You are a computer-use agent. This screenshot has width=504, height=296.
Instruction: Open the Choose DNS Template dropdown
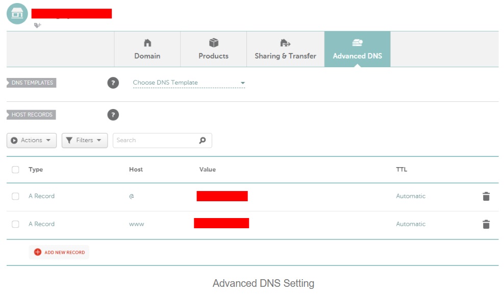tap(189, 83)
